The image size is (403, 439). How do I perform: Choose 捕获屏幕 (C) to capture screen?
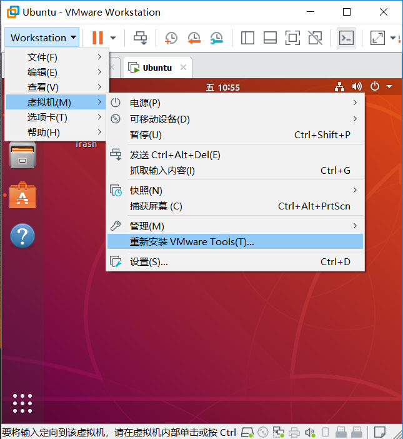(x=235, y=206)
